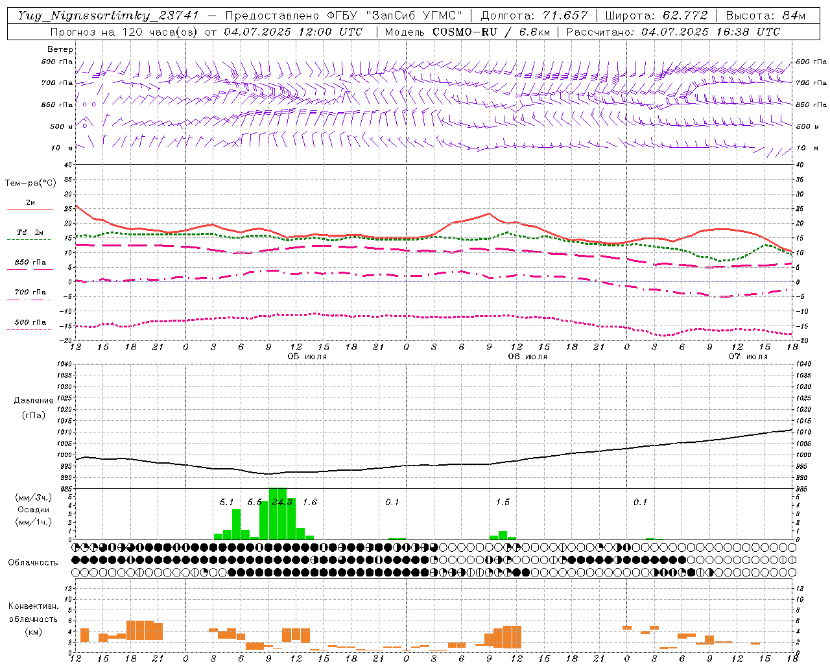Select the 850 гПа temperature legend entry
This screenshot has width=830, height=664.
pyautogui.click(x=30, y=265)
